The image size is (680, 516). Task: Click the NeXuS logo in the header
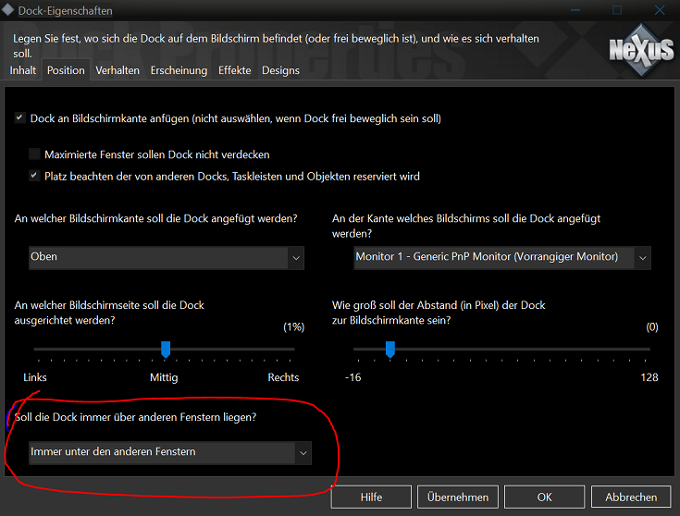[x=640, y=50]
